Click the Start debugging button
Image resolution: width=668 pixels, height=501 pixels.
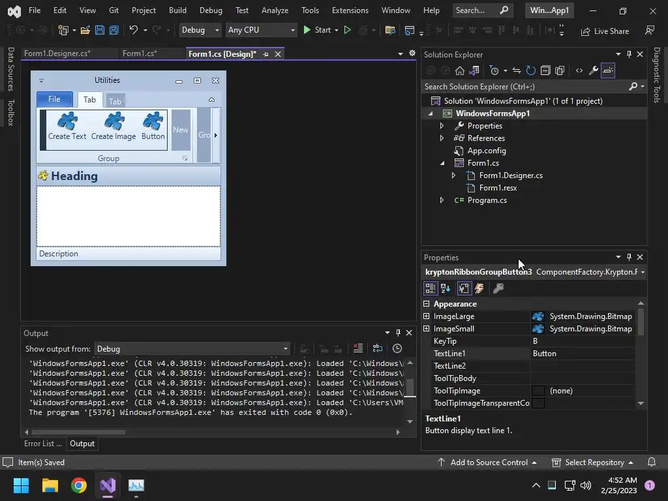pos(317,30)
